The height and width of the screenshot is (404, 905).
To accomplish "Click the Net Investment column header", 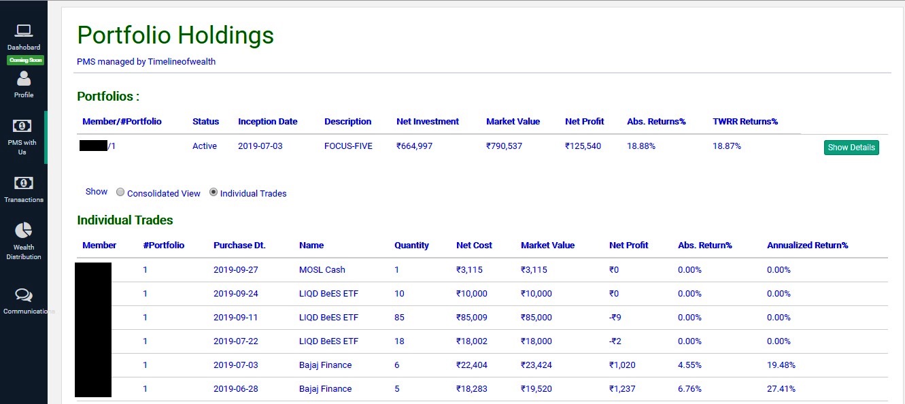I will (428, 121).
